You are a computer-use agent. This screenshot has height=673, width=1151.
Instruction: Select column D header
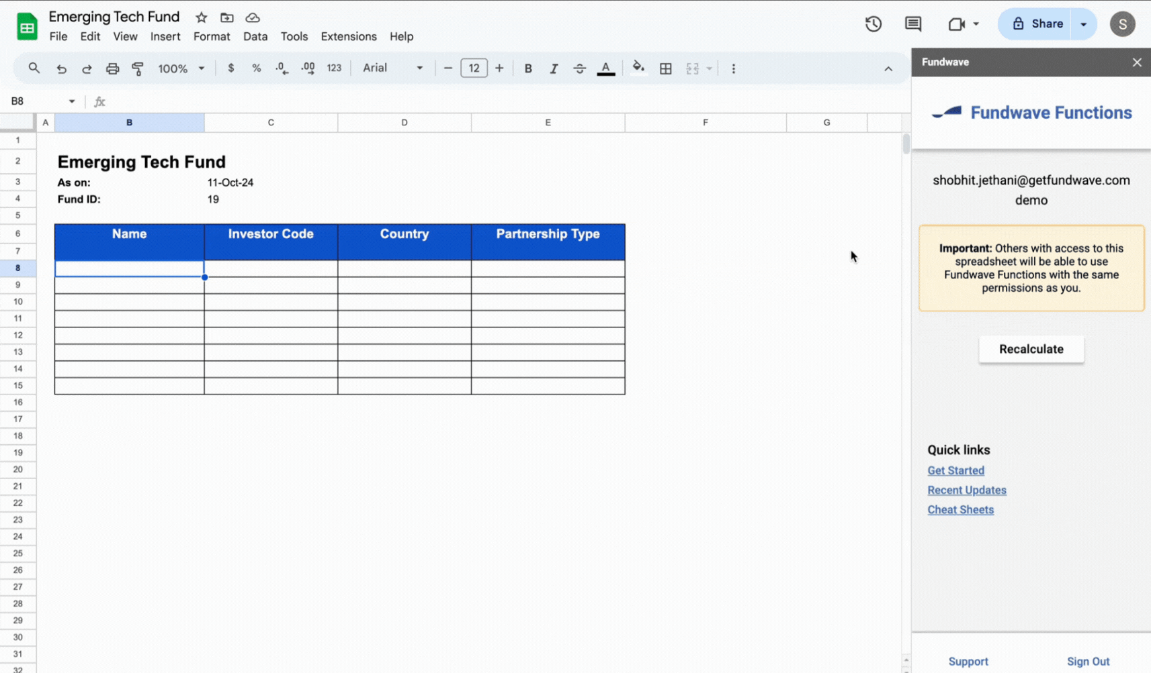click(x=404, y=122)
